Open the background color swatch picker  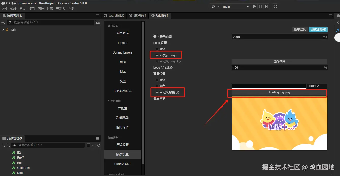(x=269, y=86)
